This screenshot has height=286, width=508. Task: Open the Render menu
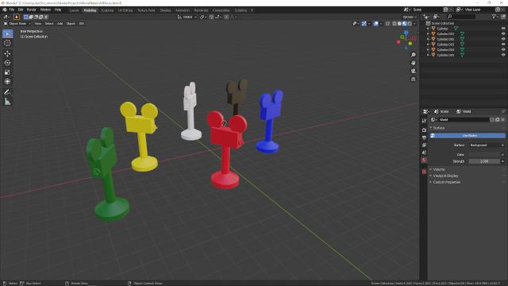point(32,10)
